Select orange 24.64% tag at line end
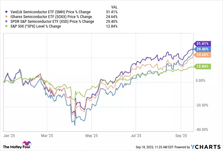This screenshot has height=151, width=223. (202, 55)
